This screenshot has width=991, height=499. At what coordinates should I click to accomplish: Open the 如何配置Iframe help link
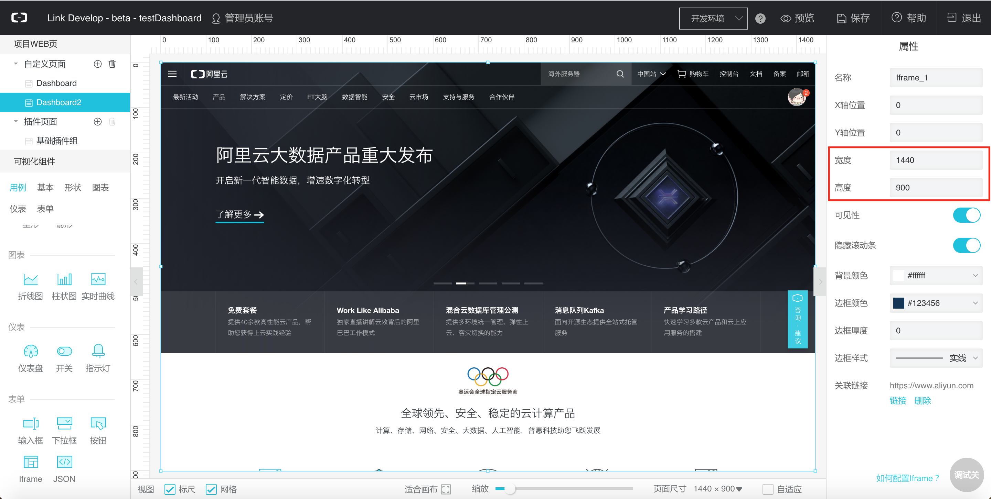coord(907,478)
